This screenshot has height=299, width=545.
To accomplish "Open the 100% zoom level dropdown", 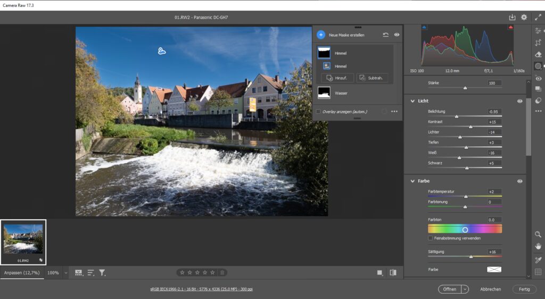I will tap(66, 272).
